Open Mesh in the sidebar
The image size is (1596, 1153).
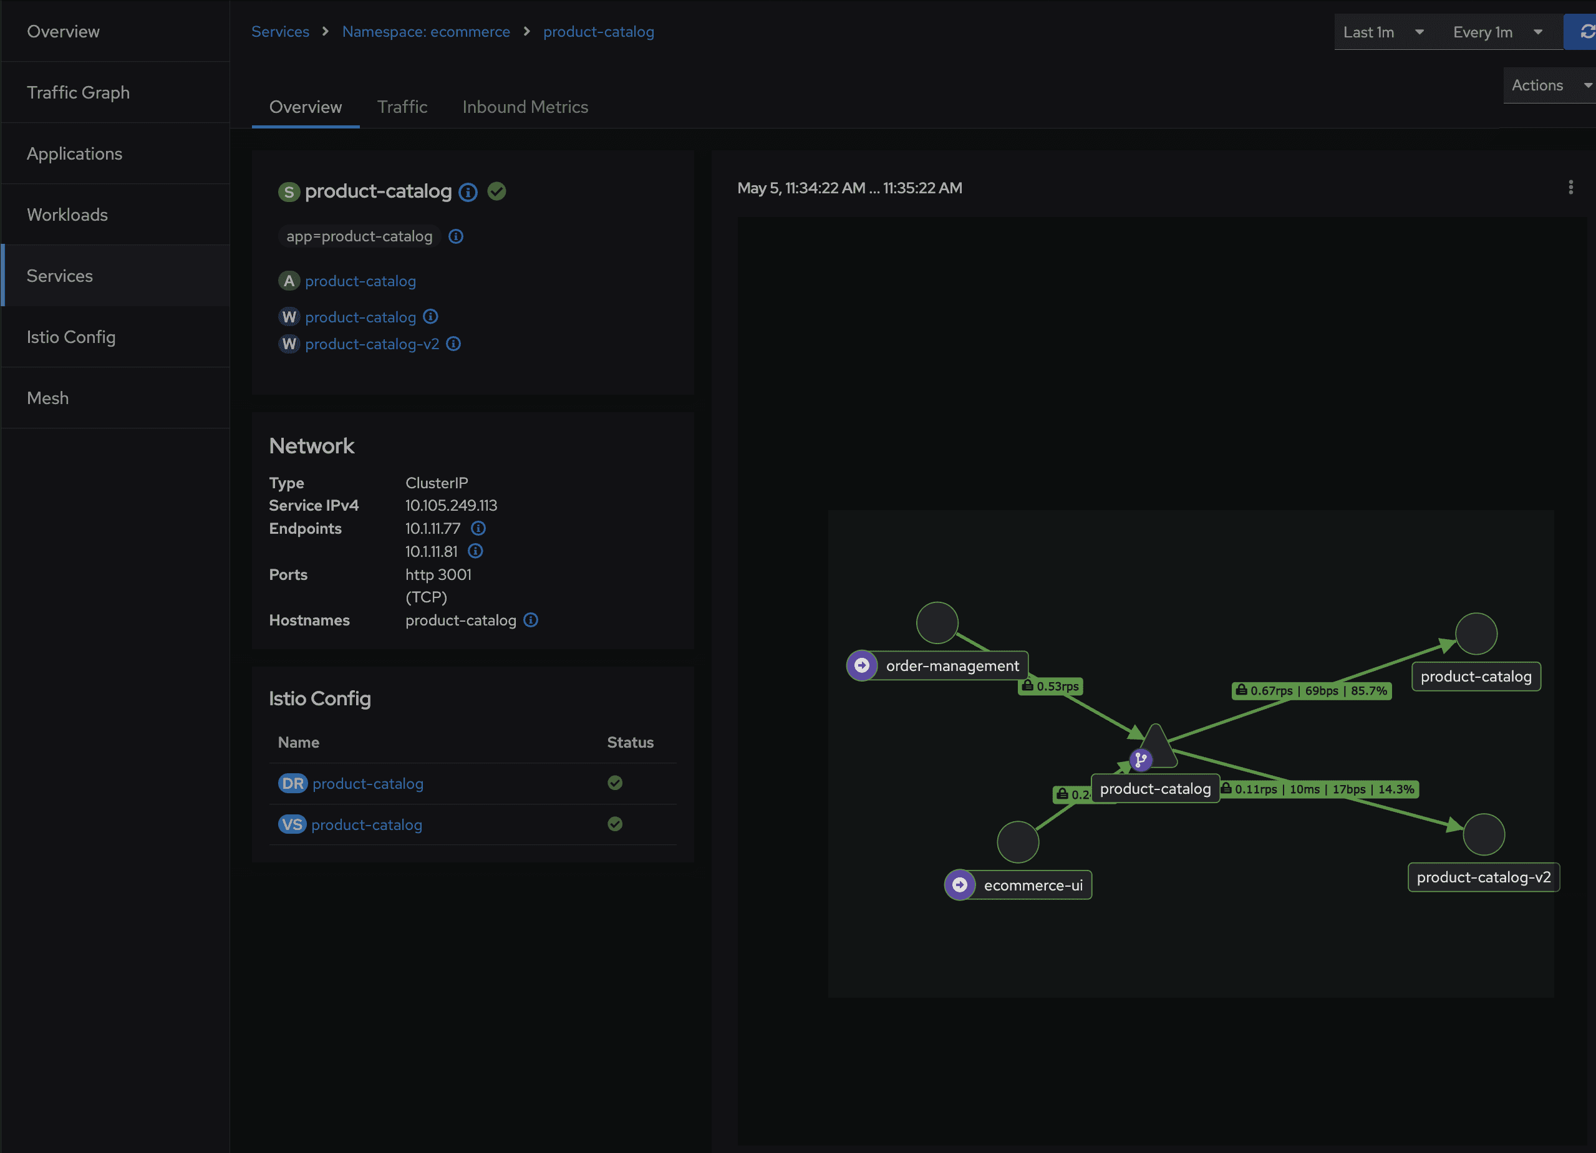point(115,398)
